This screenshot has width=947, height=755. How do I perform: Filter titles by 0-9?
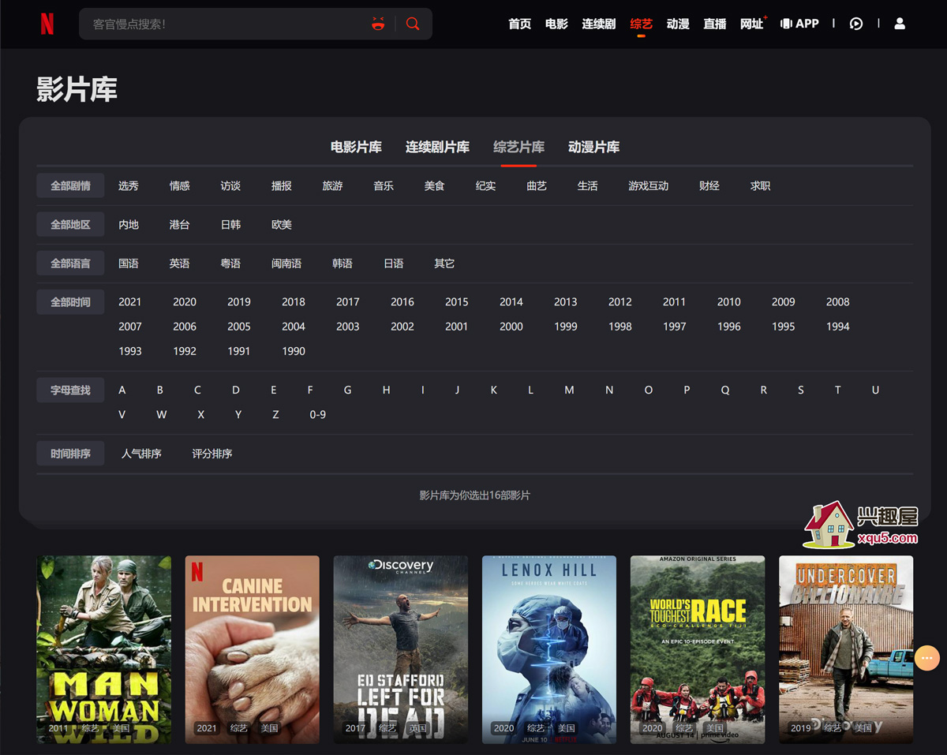point(318,415)
